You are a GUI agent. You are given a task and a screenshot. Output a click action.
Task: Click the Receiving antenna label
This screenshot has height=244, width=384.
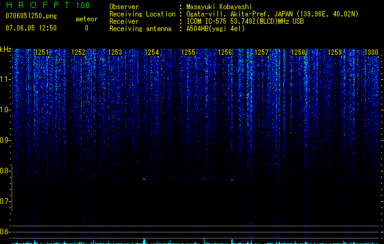[x=140, y=29]
